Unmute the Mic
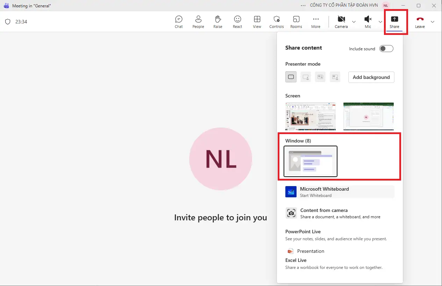442x286 pixels. click(x=368, y=22)
